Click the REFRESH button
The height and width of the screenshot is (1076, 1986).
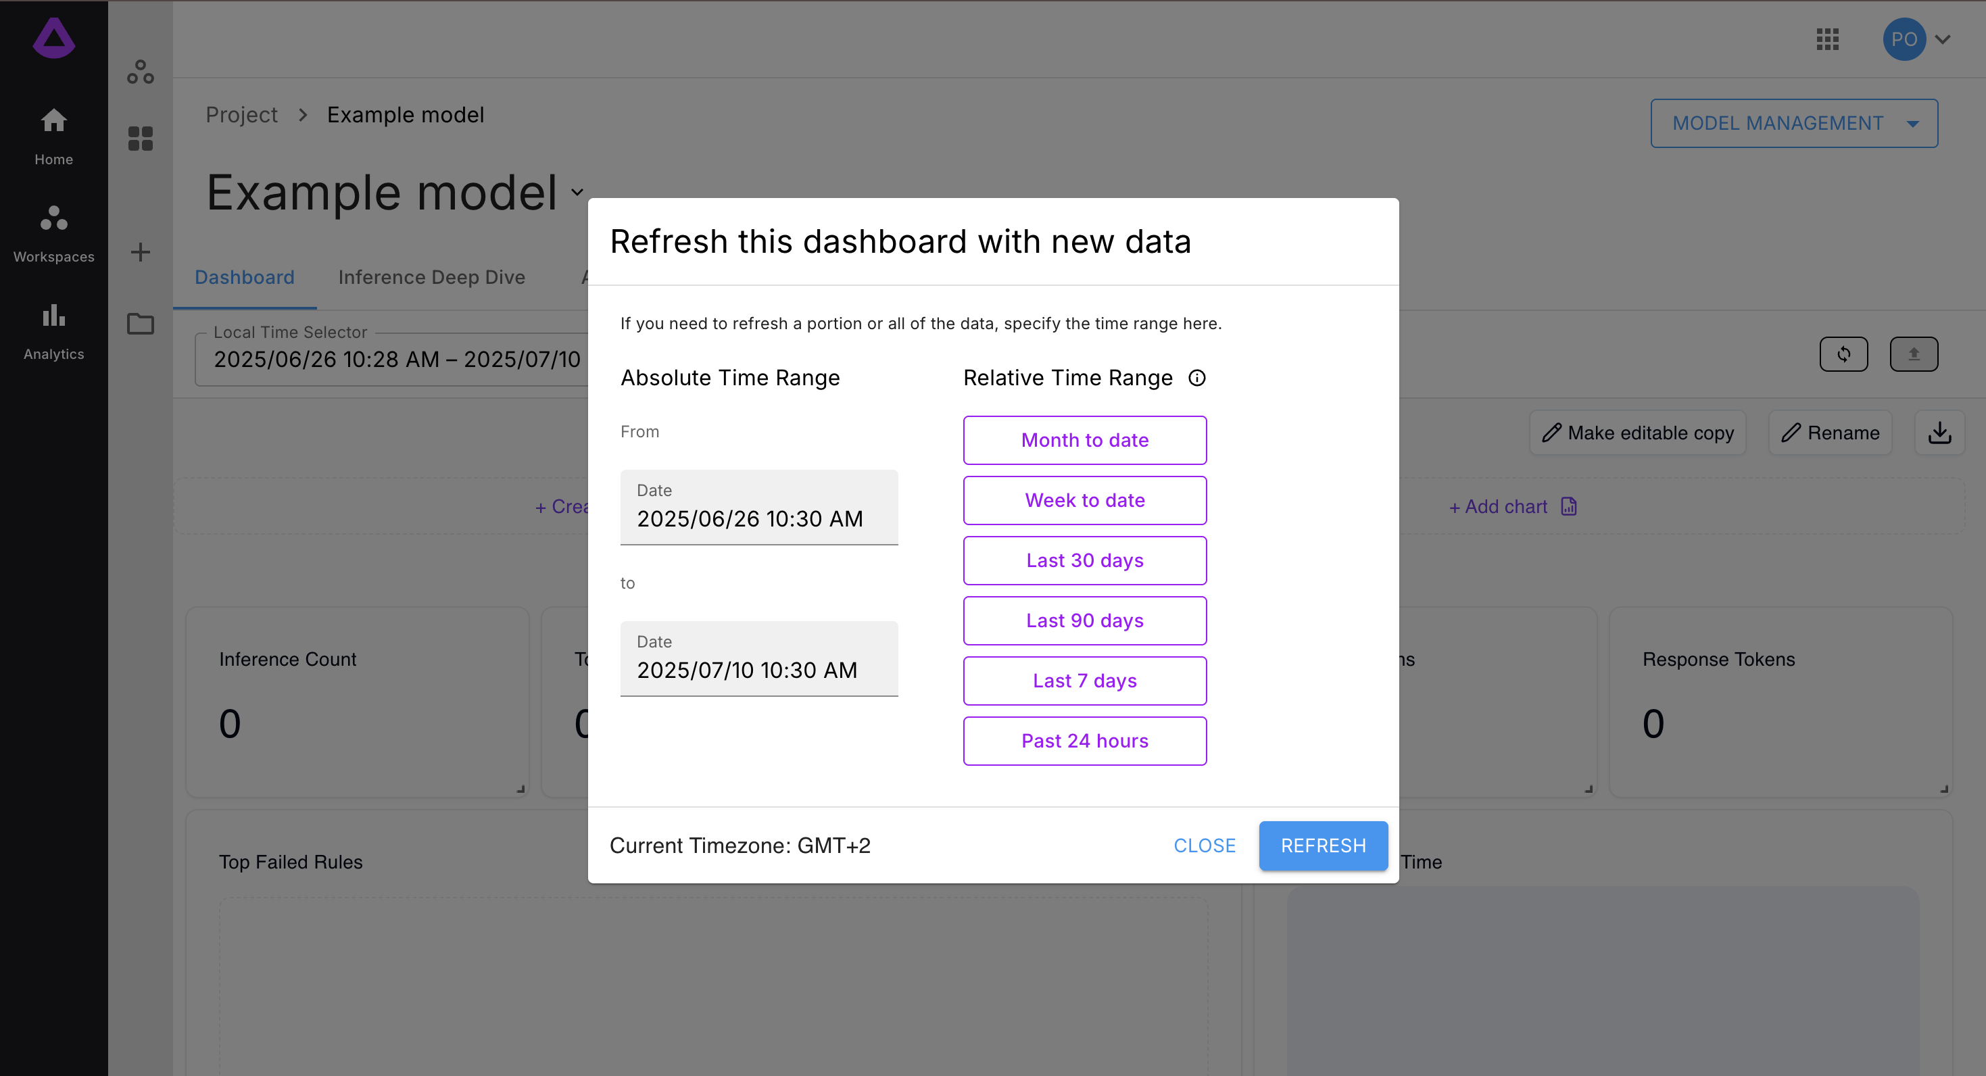pos(1323,846)
